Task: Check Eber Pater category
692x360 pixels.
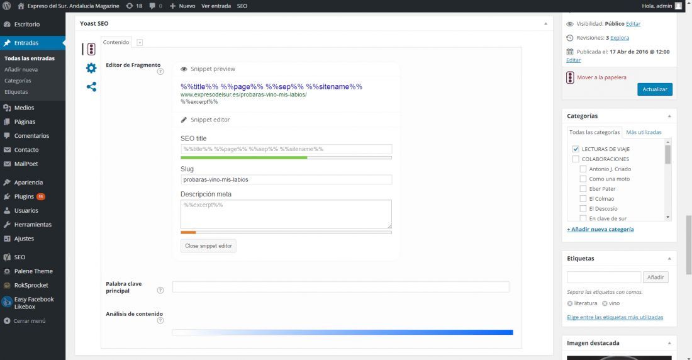Action: (583, 189)
